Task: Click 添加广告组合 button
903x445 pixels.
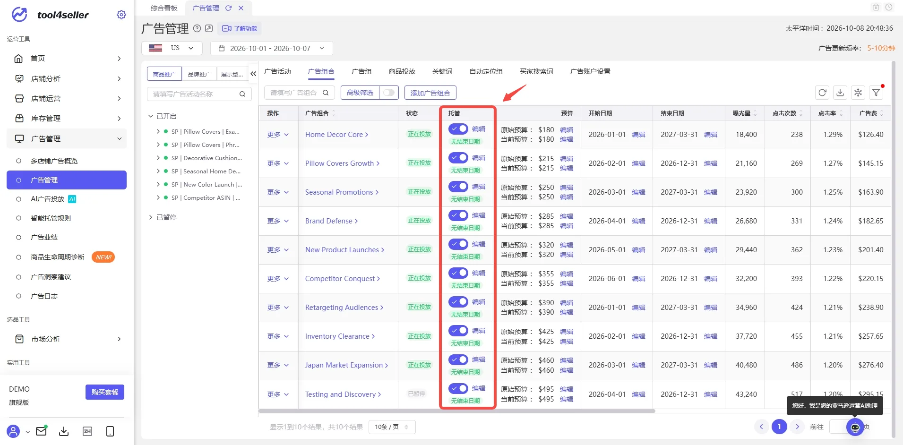Action: tap(430, 93)
